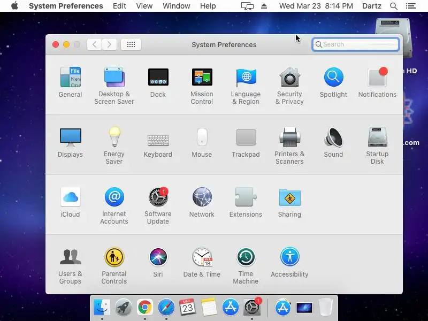This screenshot has width=428, height=321.
Task: Open Google Chrome from the Dock
Action: (145, 307)
